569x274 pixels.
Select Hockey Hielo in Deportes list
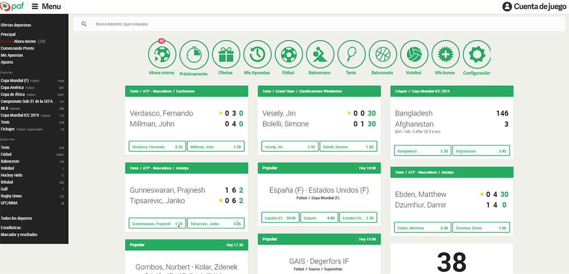tap(32, 175)
